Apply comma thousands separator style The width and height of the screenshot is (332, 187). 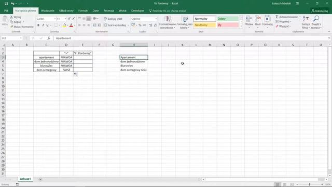point(144,25)
